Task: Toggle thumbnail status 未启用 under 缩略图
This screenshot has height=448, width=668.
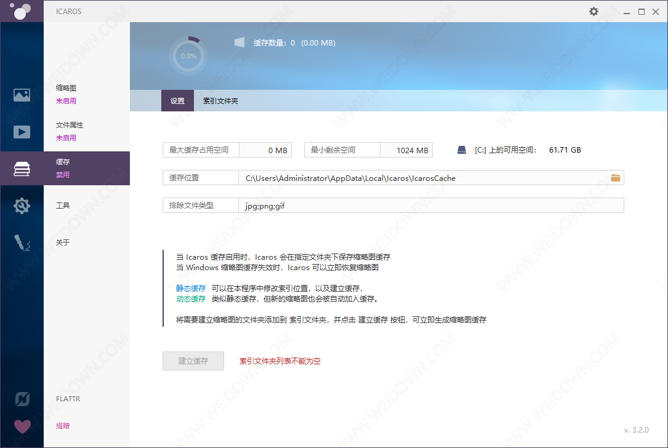Action: coord(66,101)
